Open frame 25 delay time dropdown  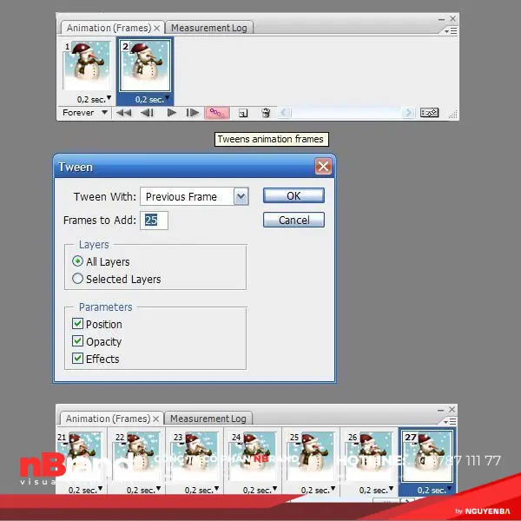(x=333, y=488)
